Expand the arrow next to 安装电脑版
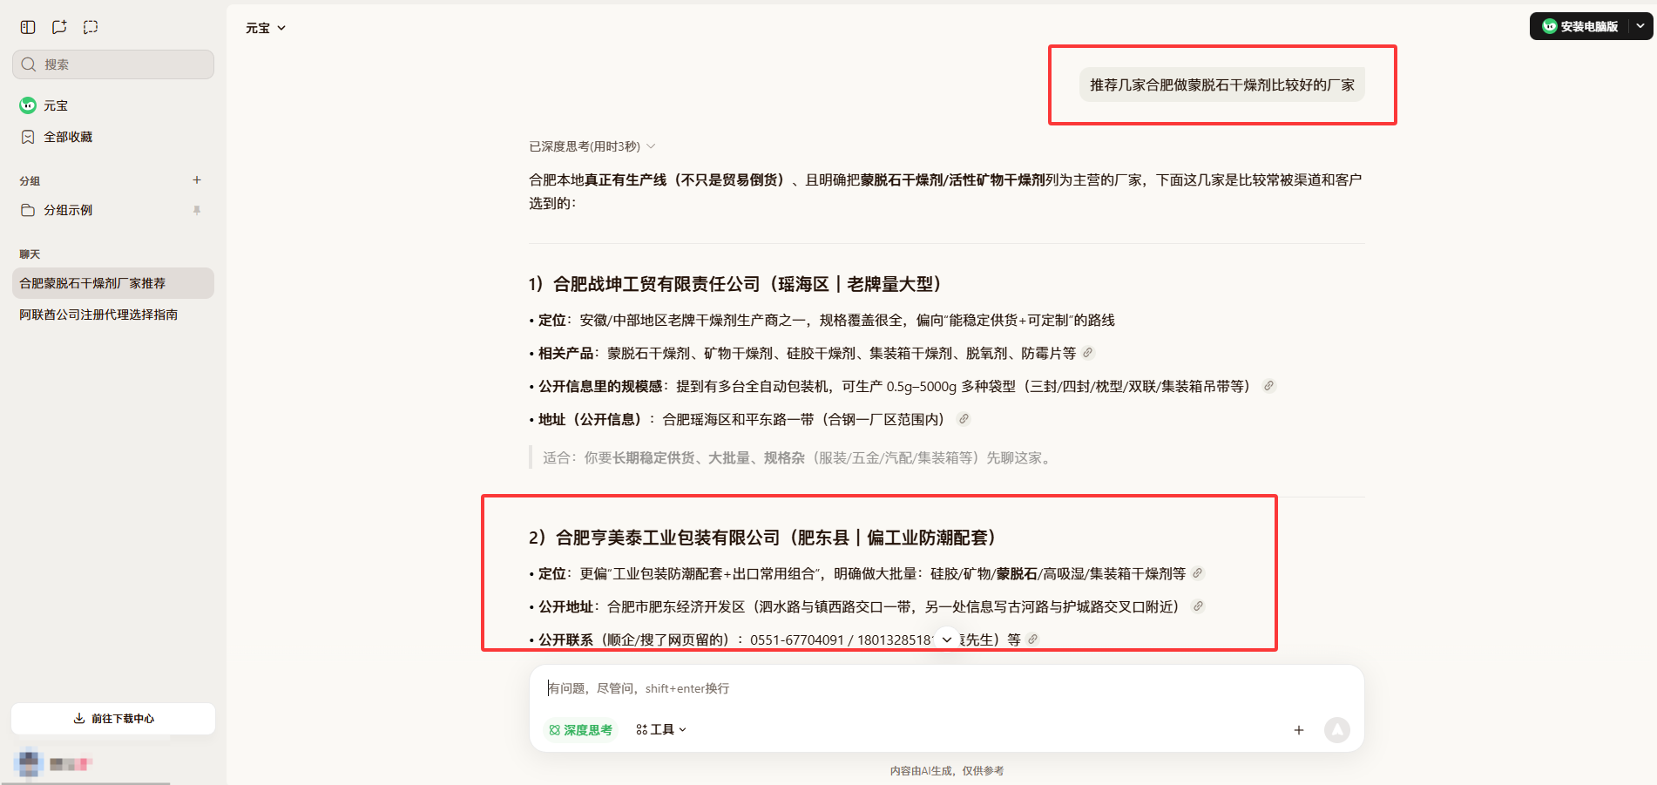 1640,26
